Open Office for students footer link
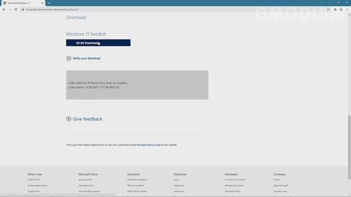The image size is (351, 197). click(135, 186)
